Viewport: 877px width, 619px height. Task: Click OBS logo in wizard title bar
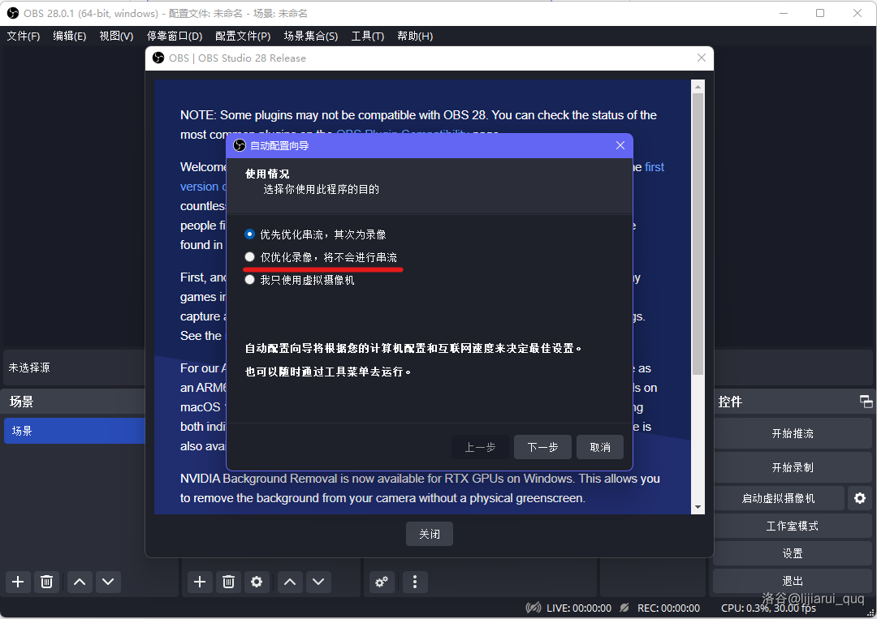(x=240, y=145)
